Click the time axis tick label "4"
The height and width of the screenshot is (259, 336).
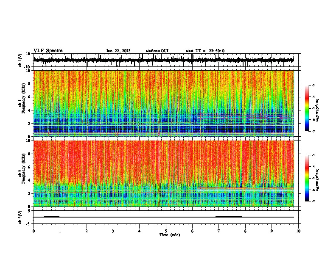click(x=140, y=231)
